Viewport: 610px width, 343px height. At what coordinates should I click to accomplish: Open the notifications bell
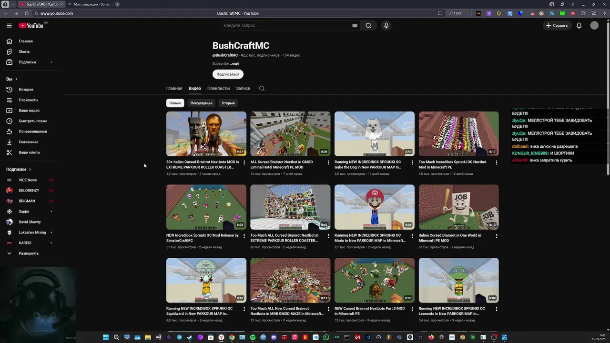[x=579, y=25]
